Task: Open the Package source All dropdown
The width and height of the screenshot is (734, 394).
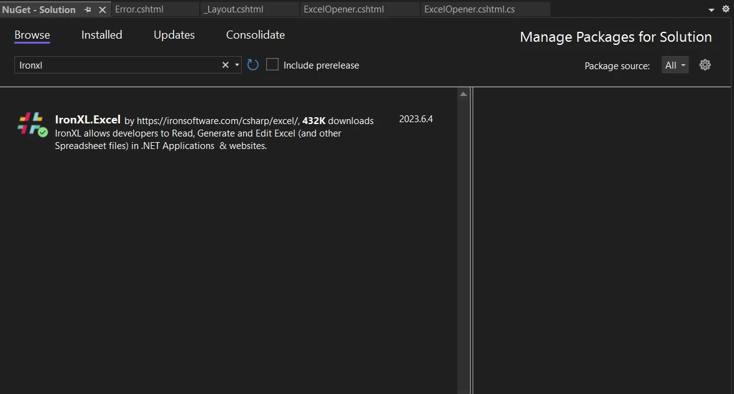Action: tap(675, 65)
